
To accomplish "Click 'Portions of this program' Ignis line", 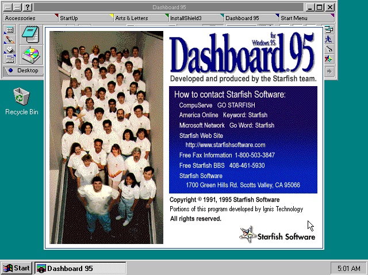I will (236, 209).
